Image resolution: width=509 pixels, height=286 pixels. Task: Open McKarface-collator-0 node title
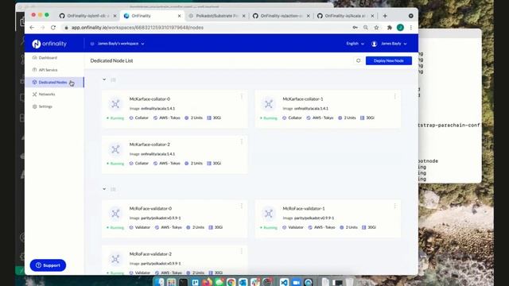150,99
